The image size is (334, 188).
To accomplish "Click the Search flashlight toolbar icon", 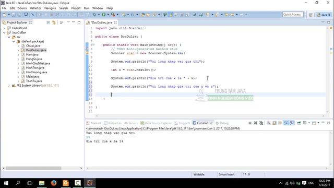I will 154,15.
